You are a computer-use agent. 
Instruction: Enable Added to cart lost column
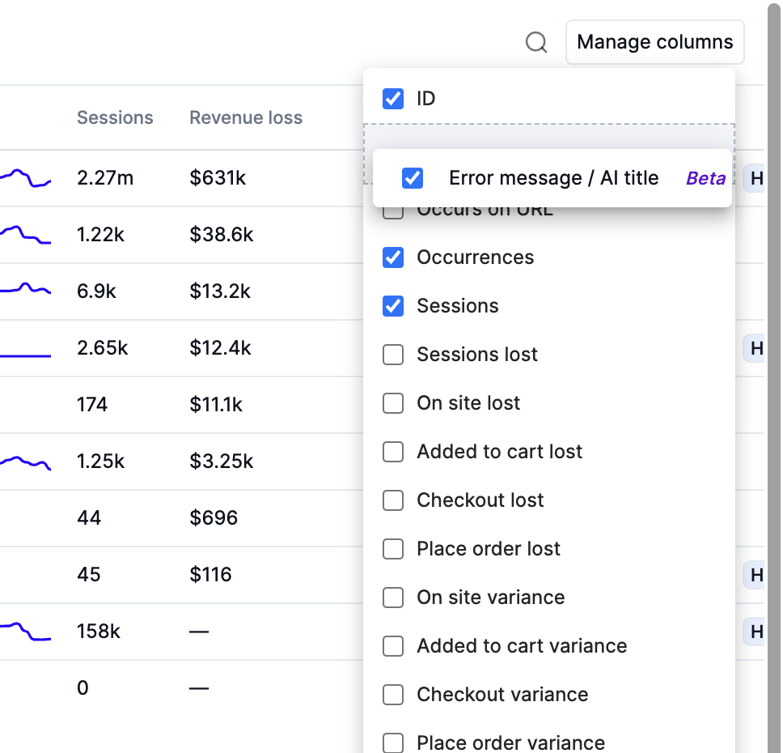tap(393, 452)
